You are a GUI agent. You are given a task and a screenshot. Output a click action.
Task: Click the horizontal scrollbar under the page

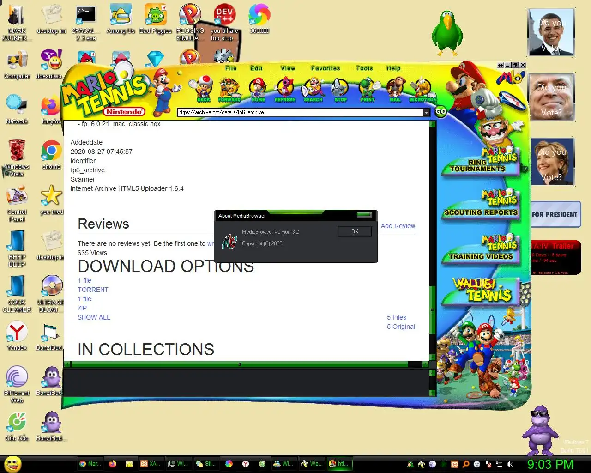point(247,364)
